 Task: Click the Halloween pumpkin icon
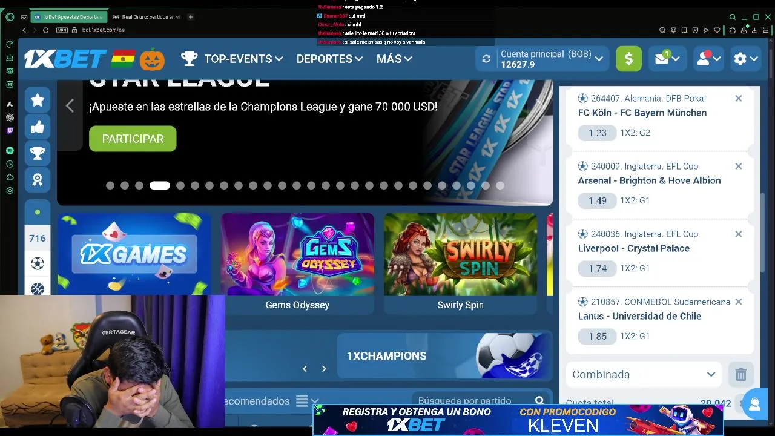pyautogui.click(x=152, y=59)
